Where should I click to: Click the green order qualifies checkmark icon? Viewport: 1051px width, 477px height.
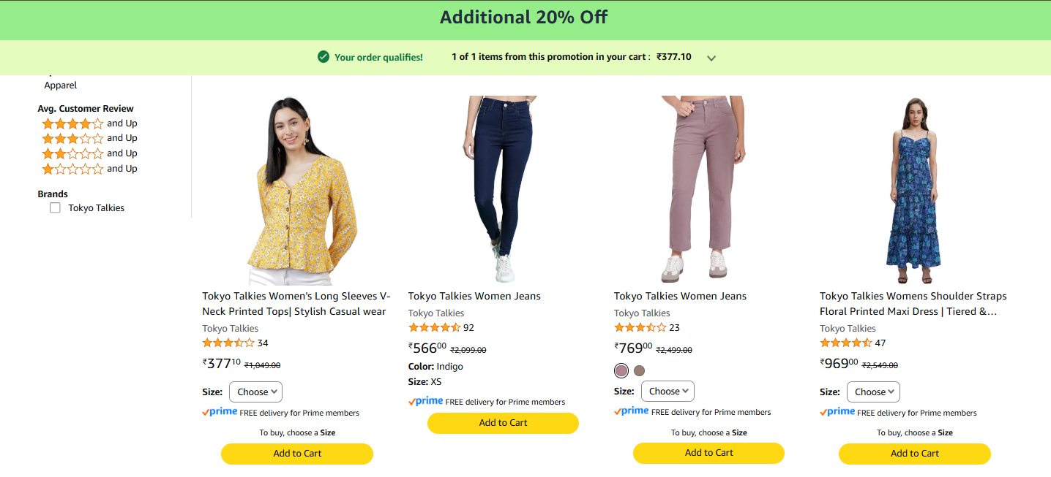[323, 57]
